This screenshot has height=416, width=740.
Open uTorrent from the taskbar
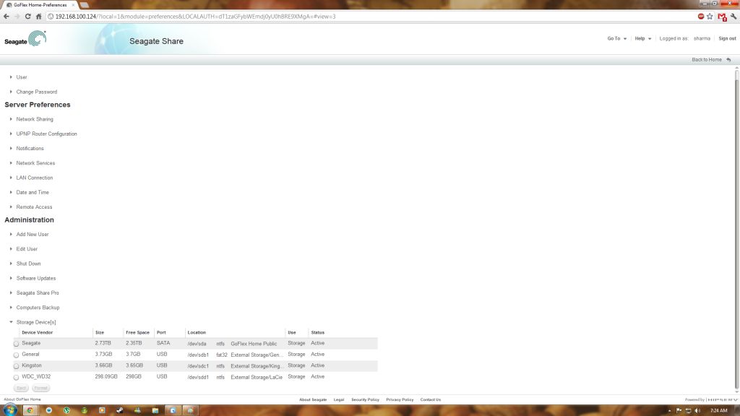point(66,410)
